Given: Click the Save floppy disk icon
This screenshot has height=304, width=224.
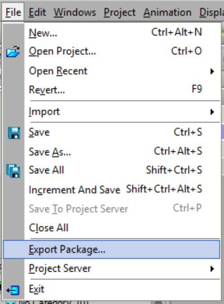Looking at the screenshot, I should coord(14,133).
